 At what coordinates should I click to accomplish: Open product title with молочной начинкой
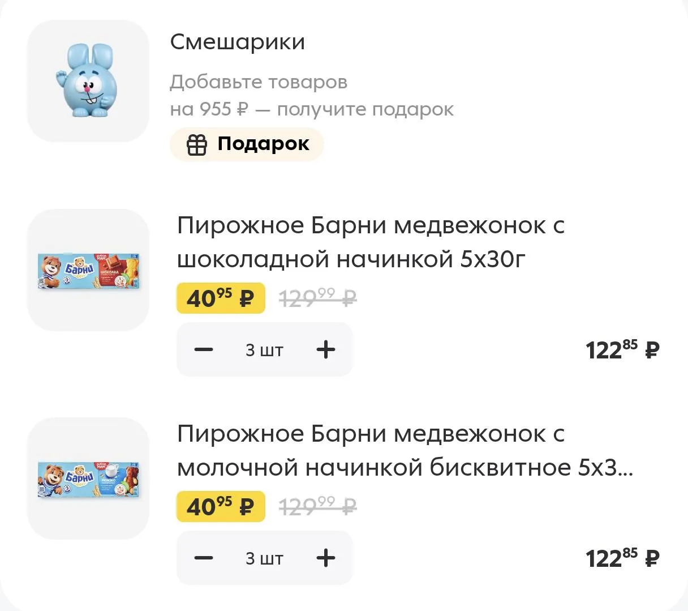[x=405, y=451]
